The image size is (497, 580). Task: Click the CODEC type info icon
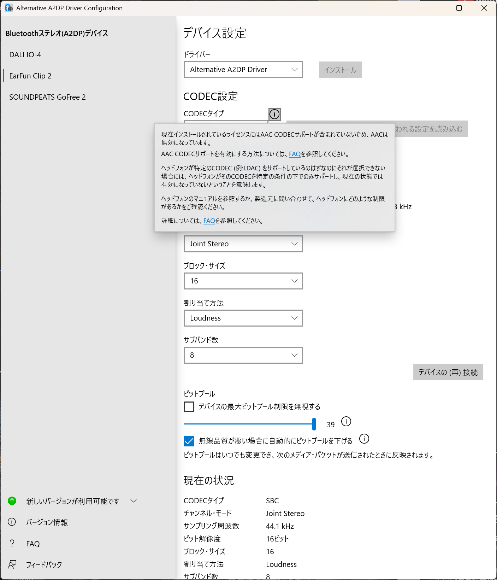pyautogui.click(x=274, y=114)
